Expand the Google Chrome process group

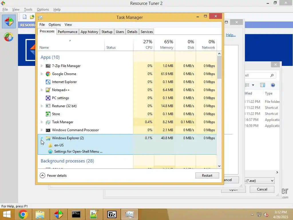[41, 74]
